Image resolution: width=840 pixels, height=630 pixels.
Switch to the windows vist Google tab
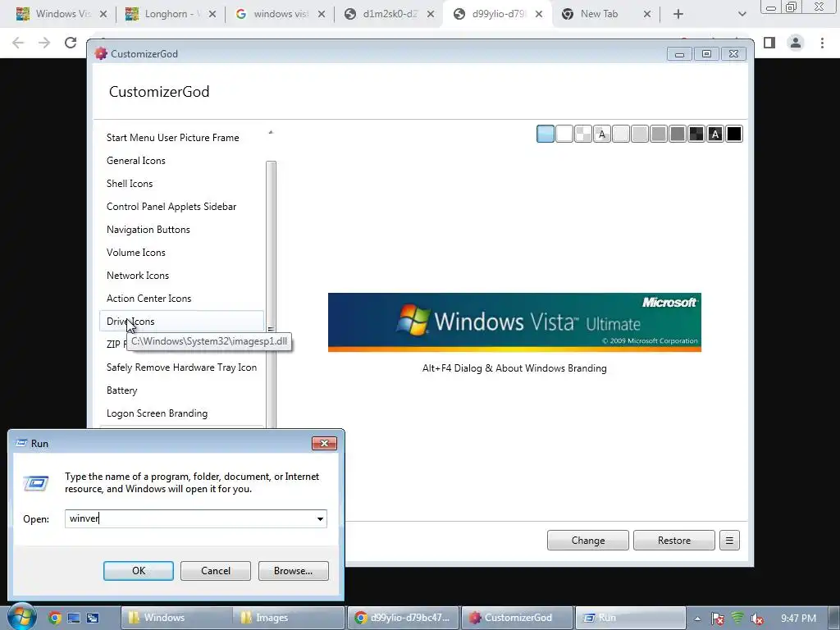pyautogui.click(x=280, y=14)
